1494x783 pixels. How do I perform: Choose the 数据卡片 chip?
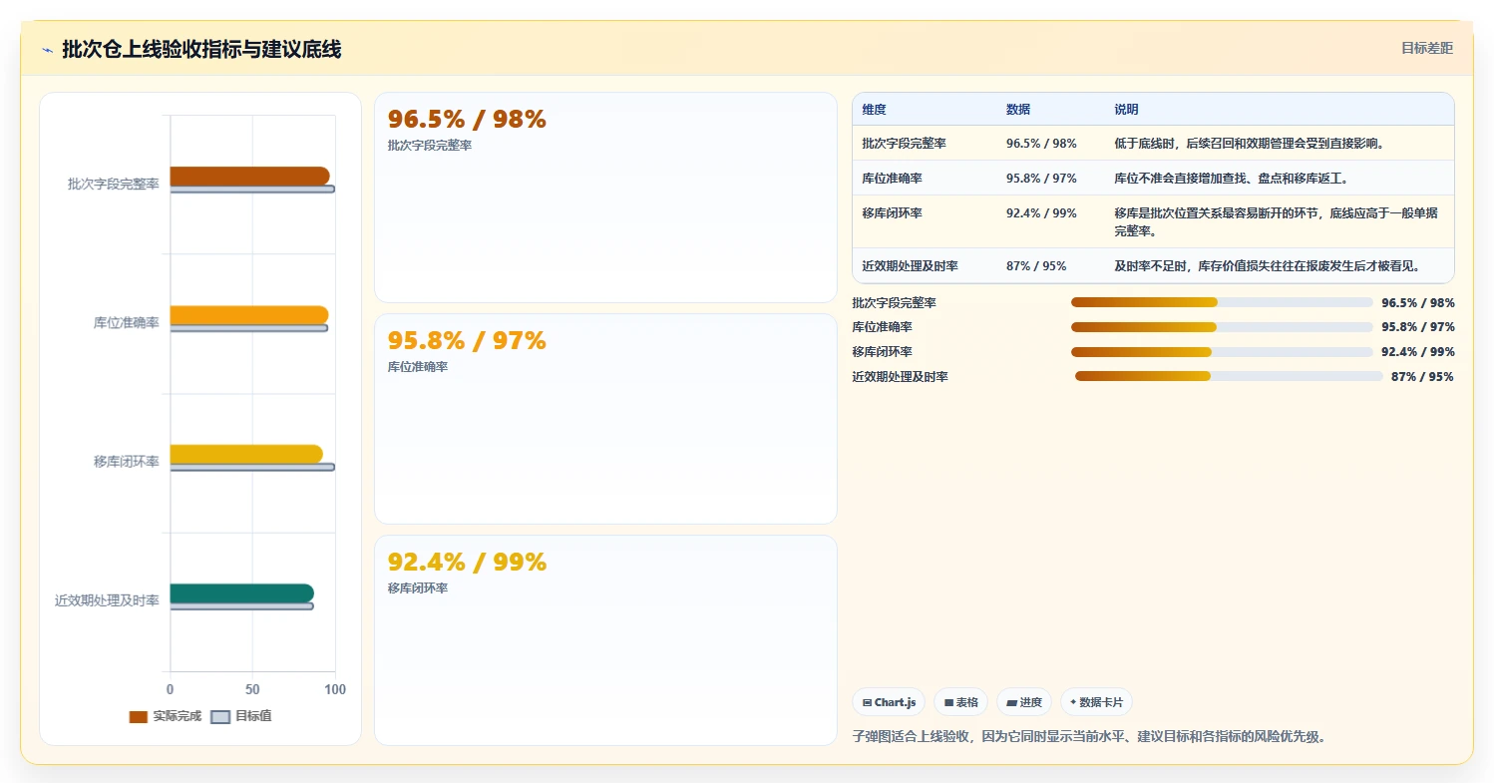click(1096, 702)
